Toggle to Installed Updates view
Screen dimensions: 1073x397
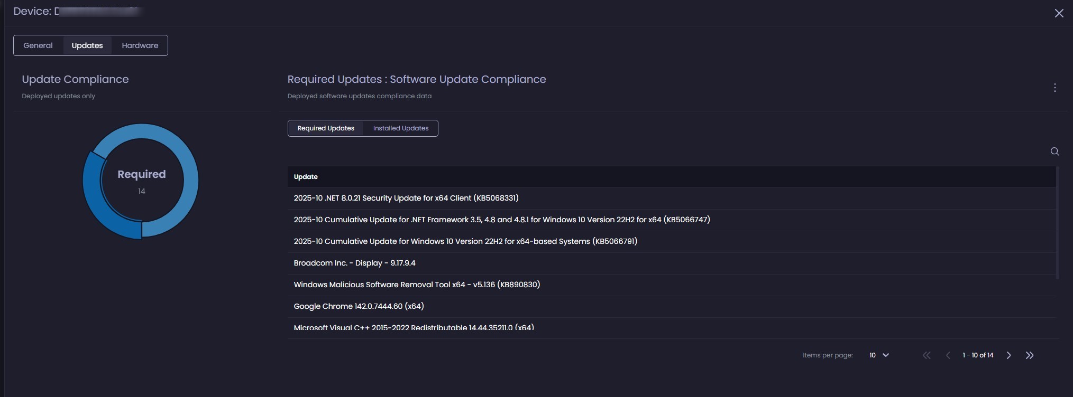tap(400, 128)
